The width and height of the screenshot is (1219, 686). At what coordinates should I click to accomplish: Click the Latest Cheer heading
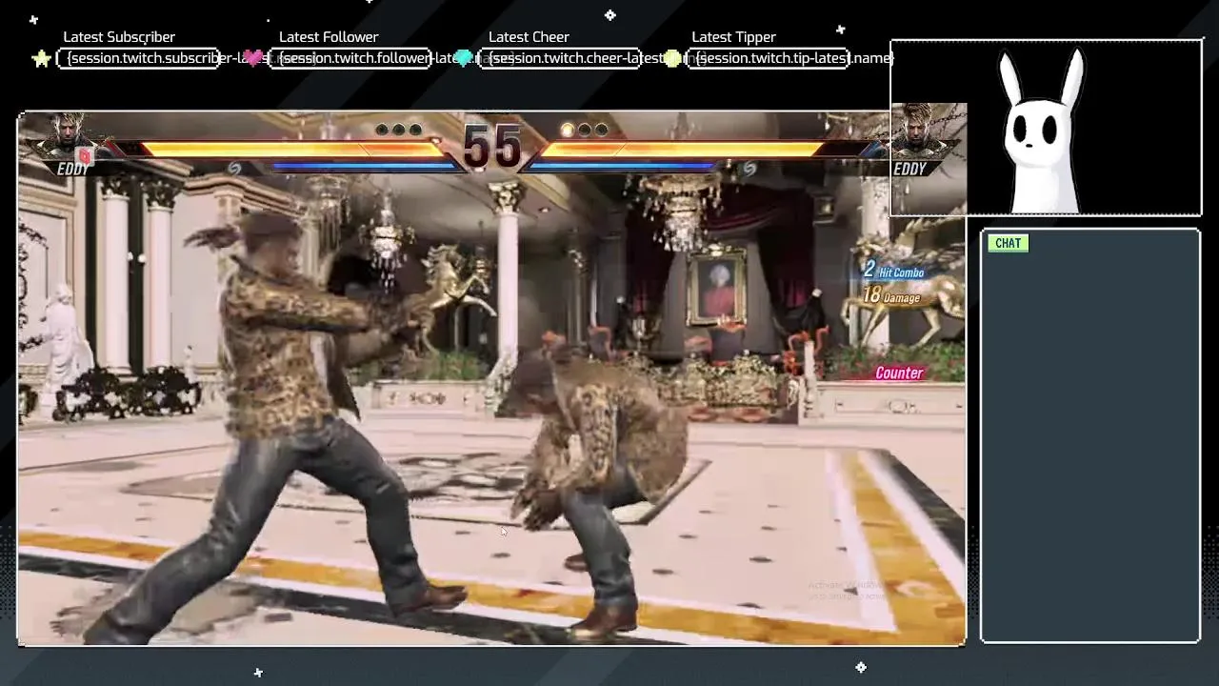529,37
